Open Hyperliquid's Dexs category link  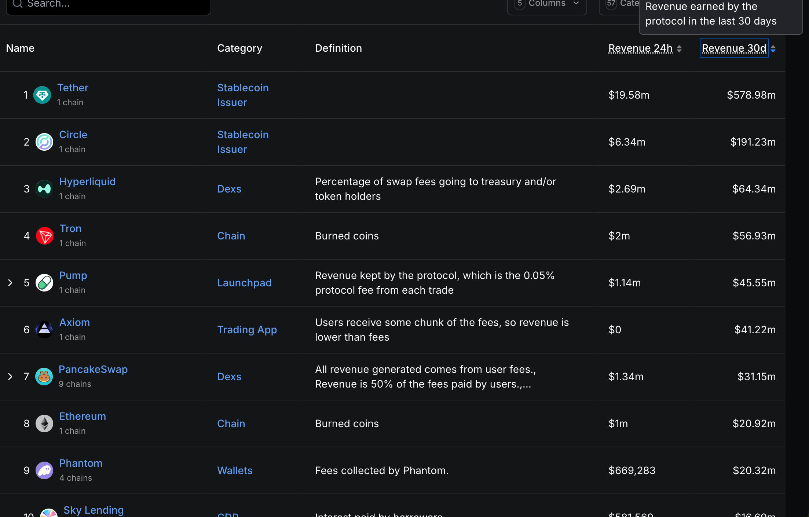229,189
